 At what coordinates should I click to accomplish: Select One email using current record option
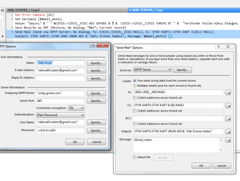[x=134, y=80]
